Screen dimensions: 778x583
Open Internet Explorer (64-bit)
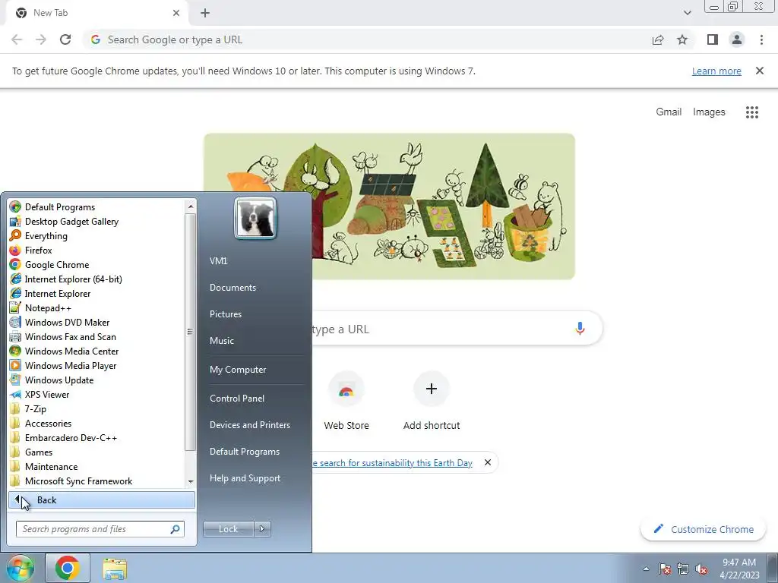point(73,279)
